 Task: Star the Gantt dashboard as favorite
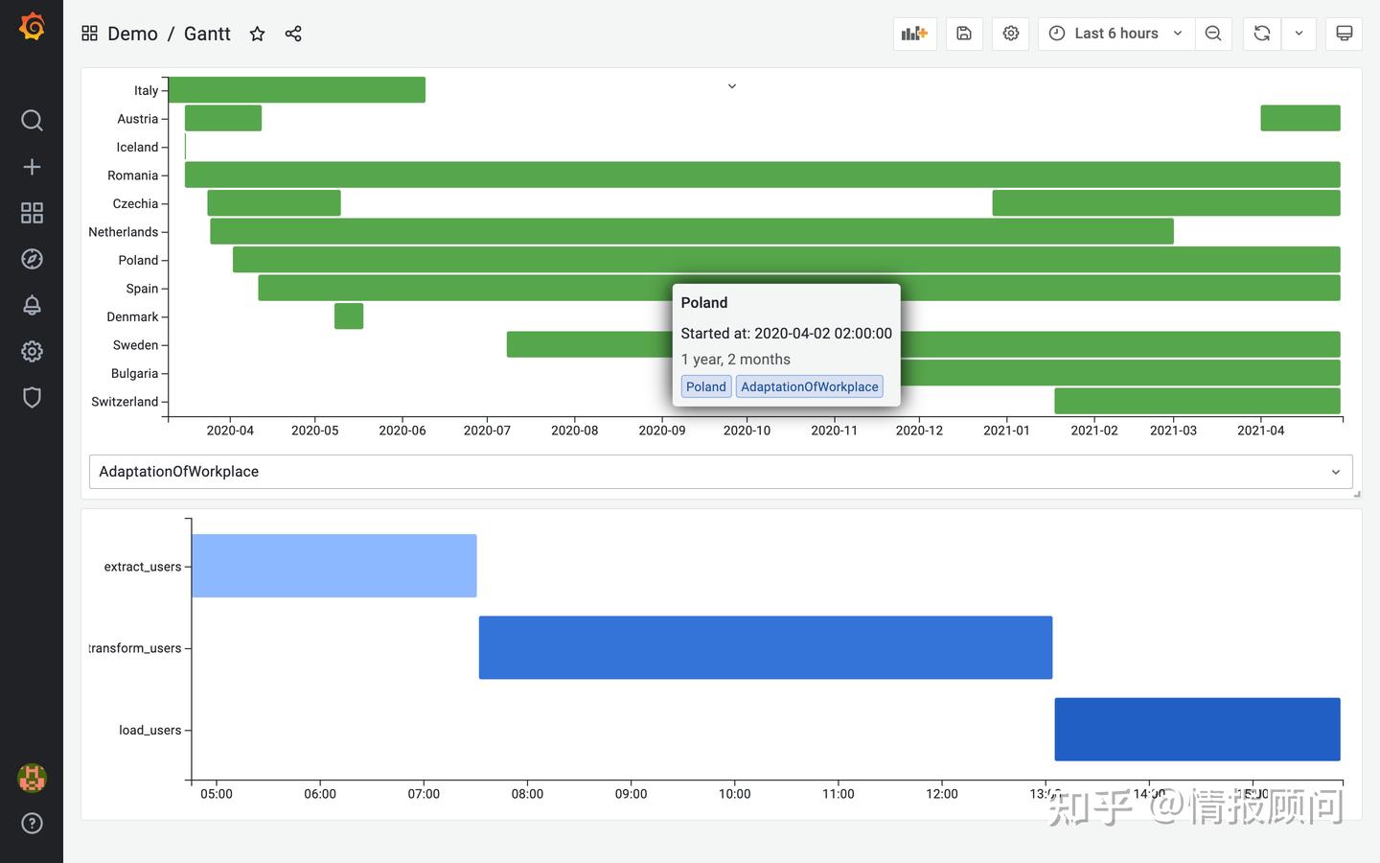click(x=257, y=34)
